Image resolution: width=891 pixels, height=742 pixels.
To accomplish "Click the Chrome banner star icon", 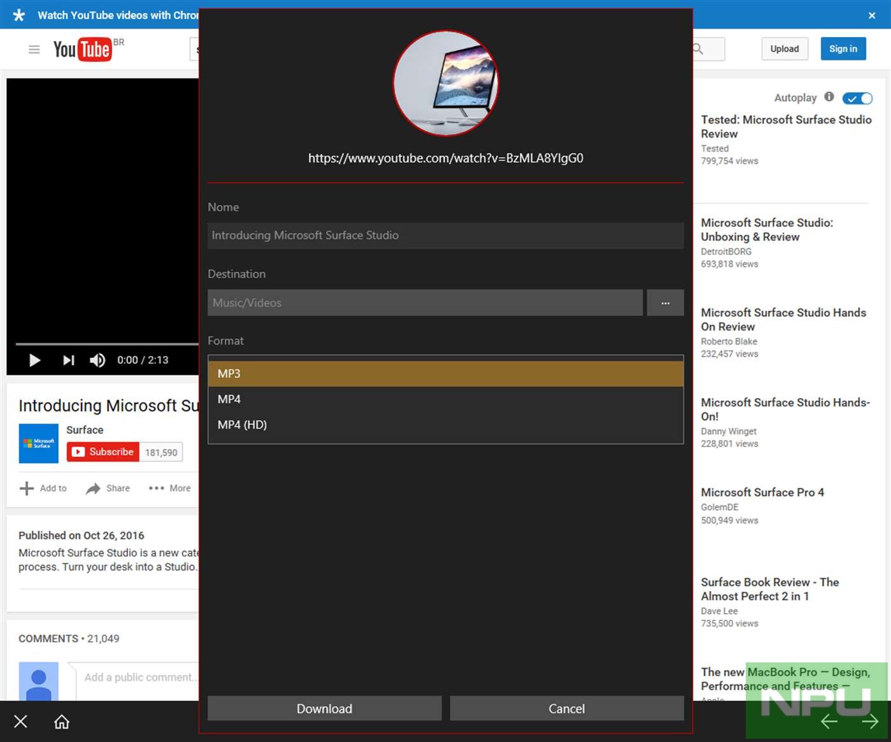I will pyautogui.click(x=19, y=15).
